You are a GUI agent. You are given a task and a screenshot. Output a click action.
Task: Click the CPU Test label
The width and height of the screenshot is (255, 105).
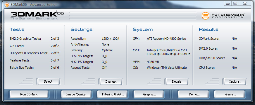[17, 46]
